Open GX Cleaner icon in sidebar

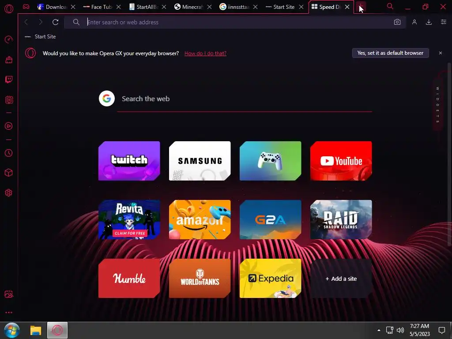pyautogui.click(x=9, y=60)
